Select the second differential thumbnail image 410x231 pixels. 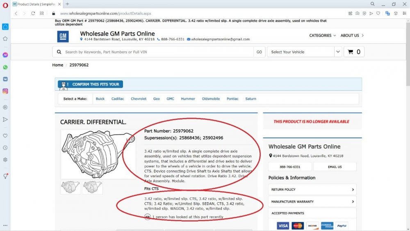pyautogui.click(x=92, y=188)
